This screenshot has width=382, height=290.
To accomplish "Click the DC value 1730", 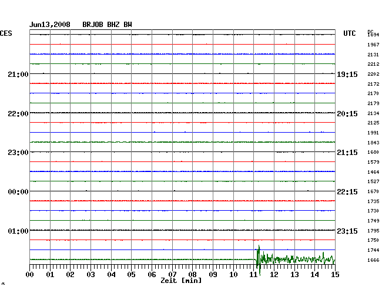I will pos(373,211).
